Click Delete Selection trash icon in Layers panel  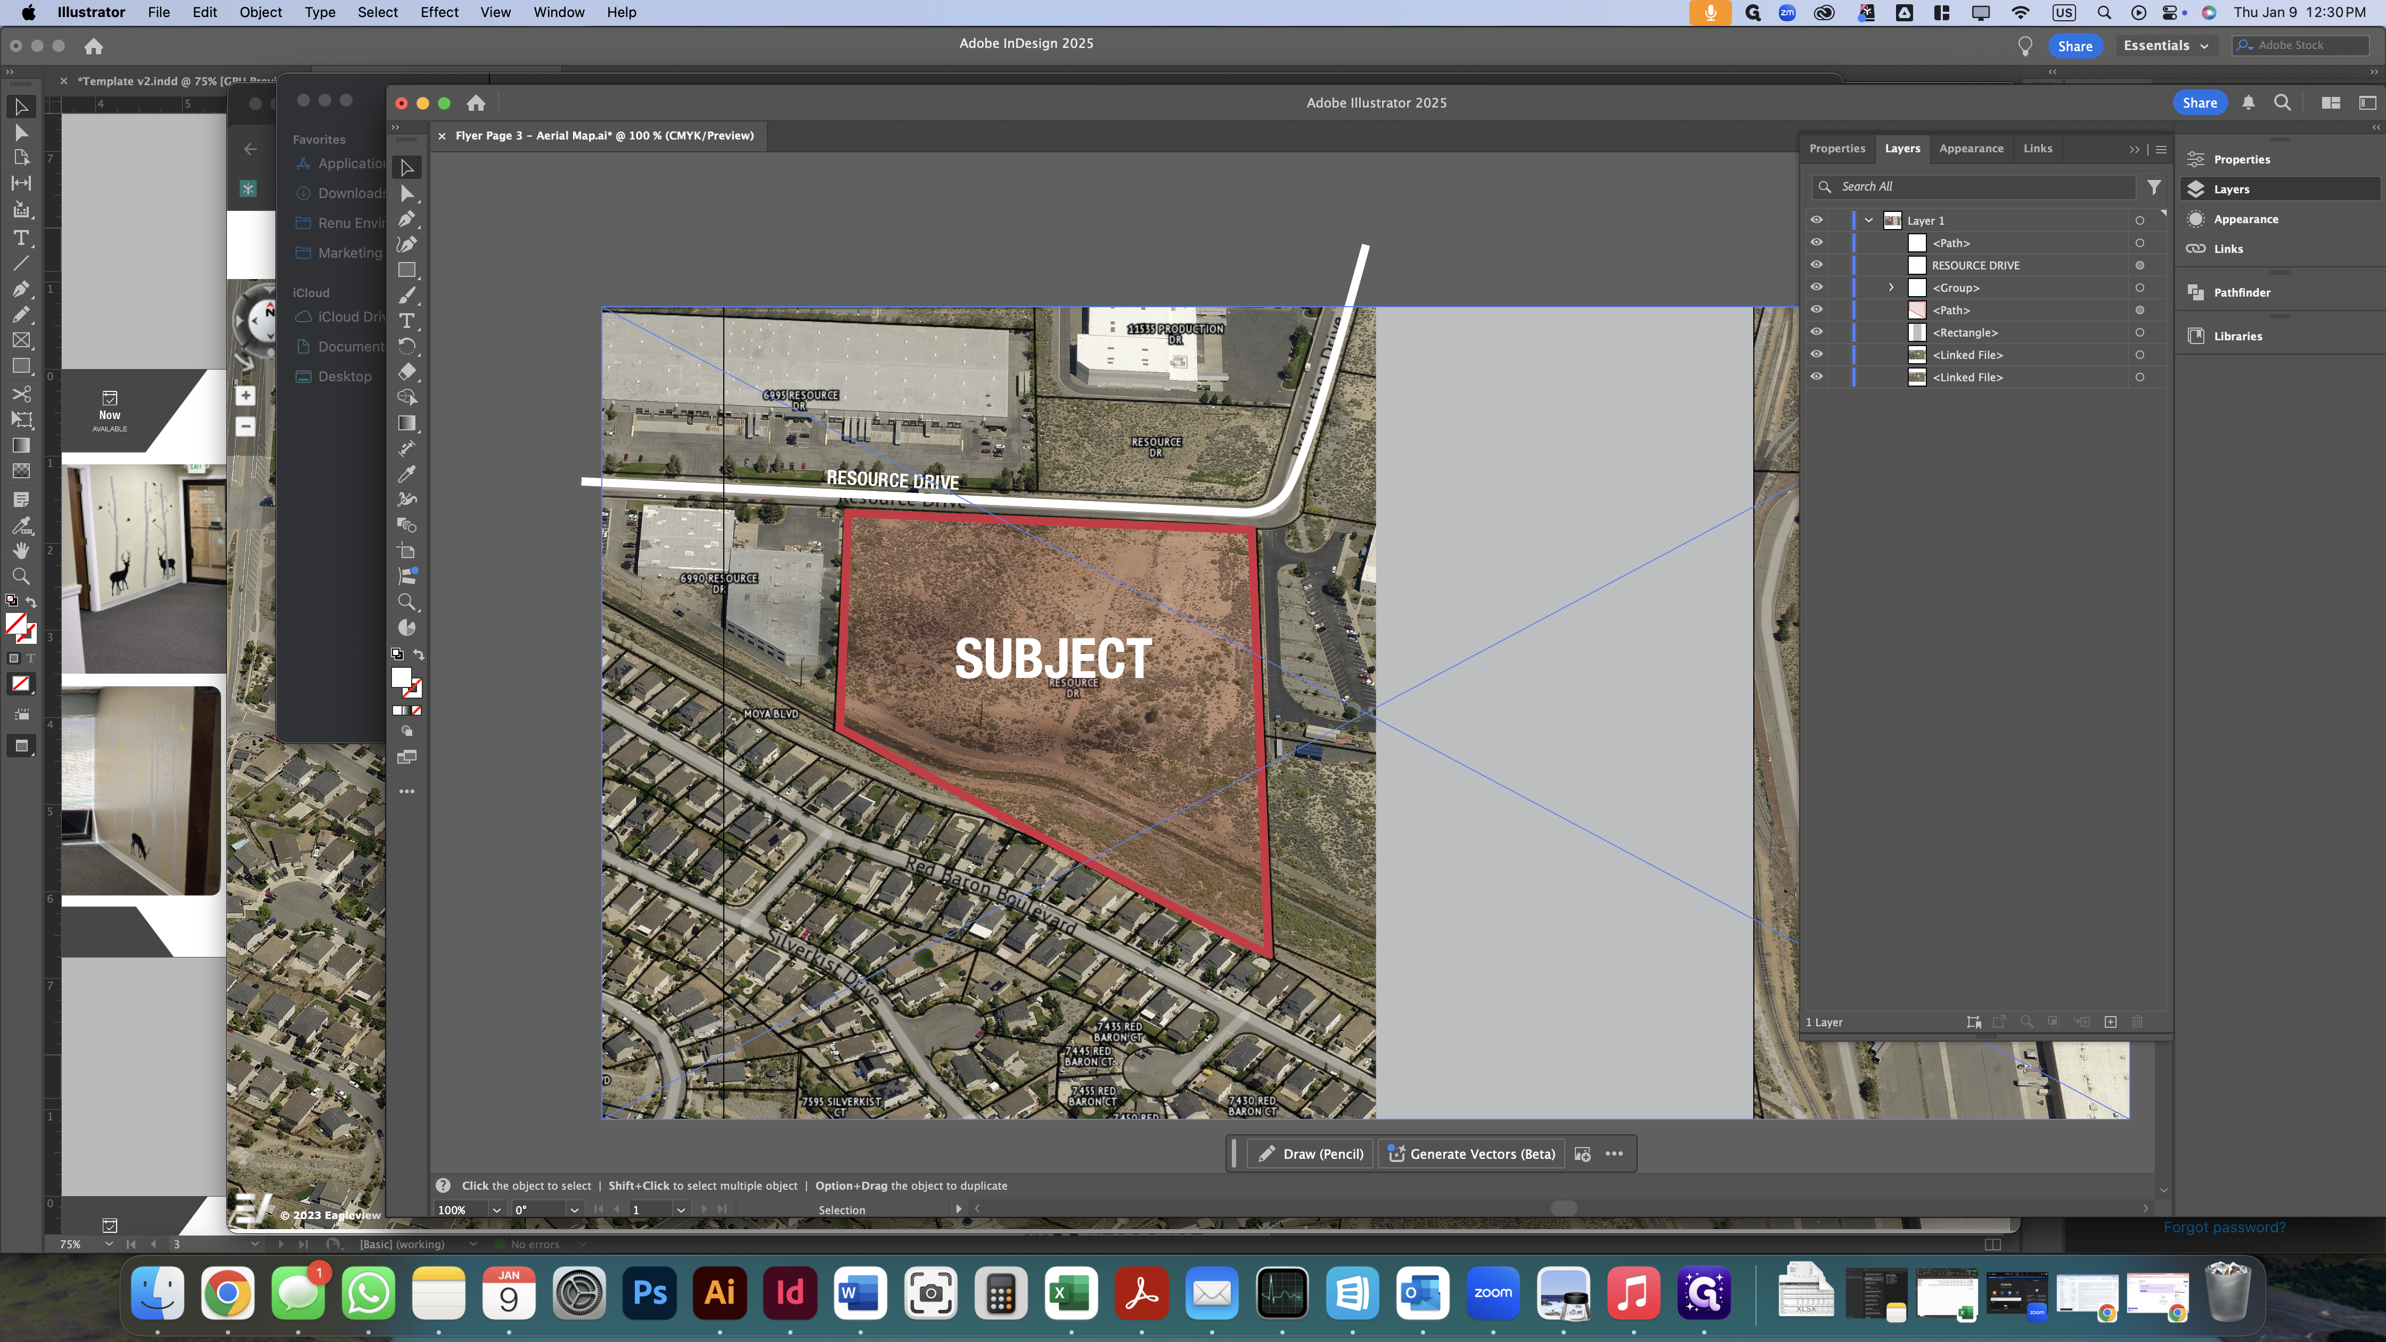point(2138,1021)
